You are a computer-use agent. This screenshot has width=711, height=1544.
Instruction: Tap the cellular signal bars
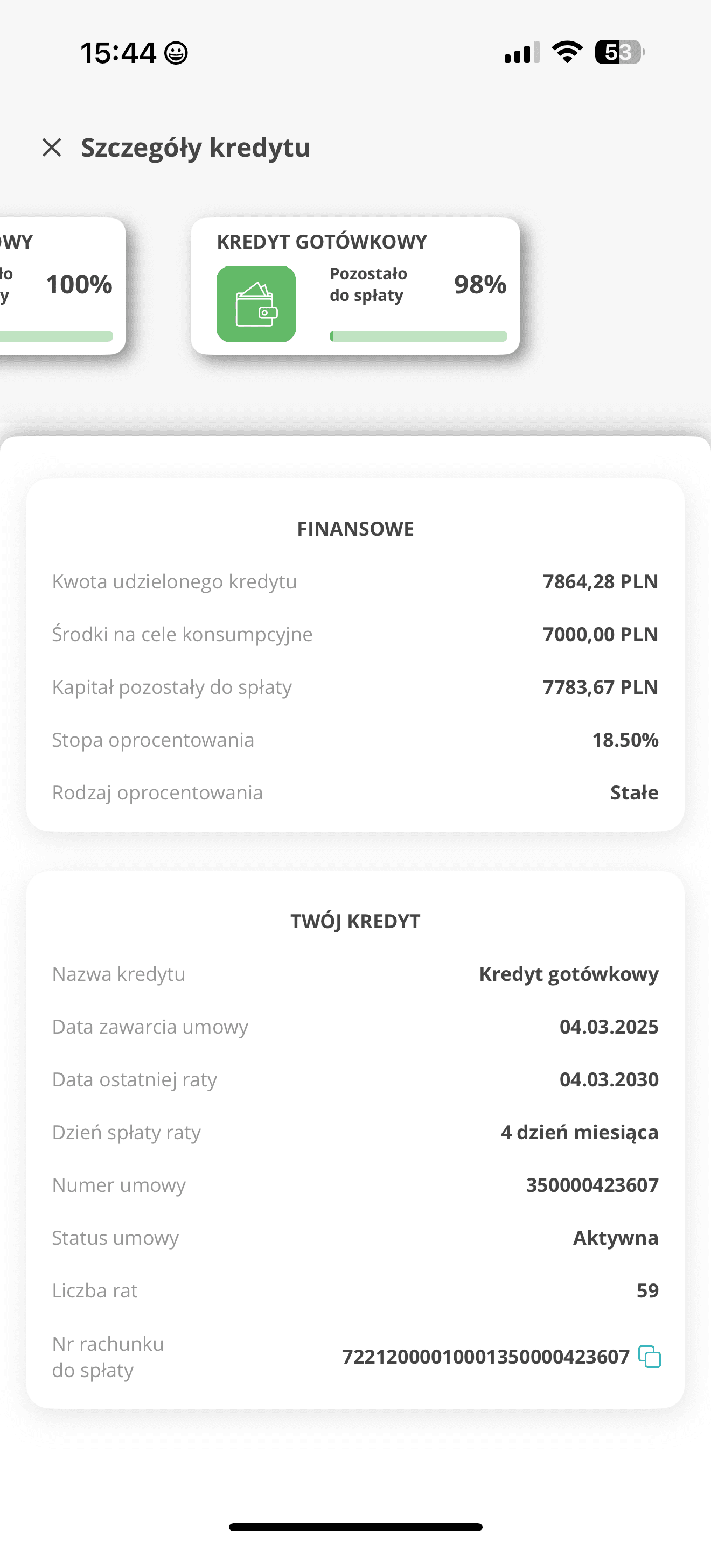pos(521,52)
